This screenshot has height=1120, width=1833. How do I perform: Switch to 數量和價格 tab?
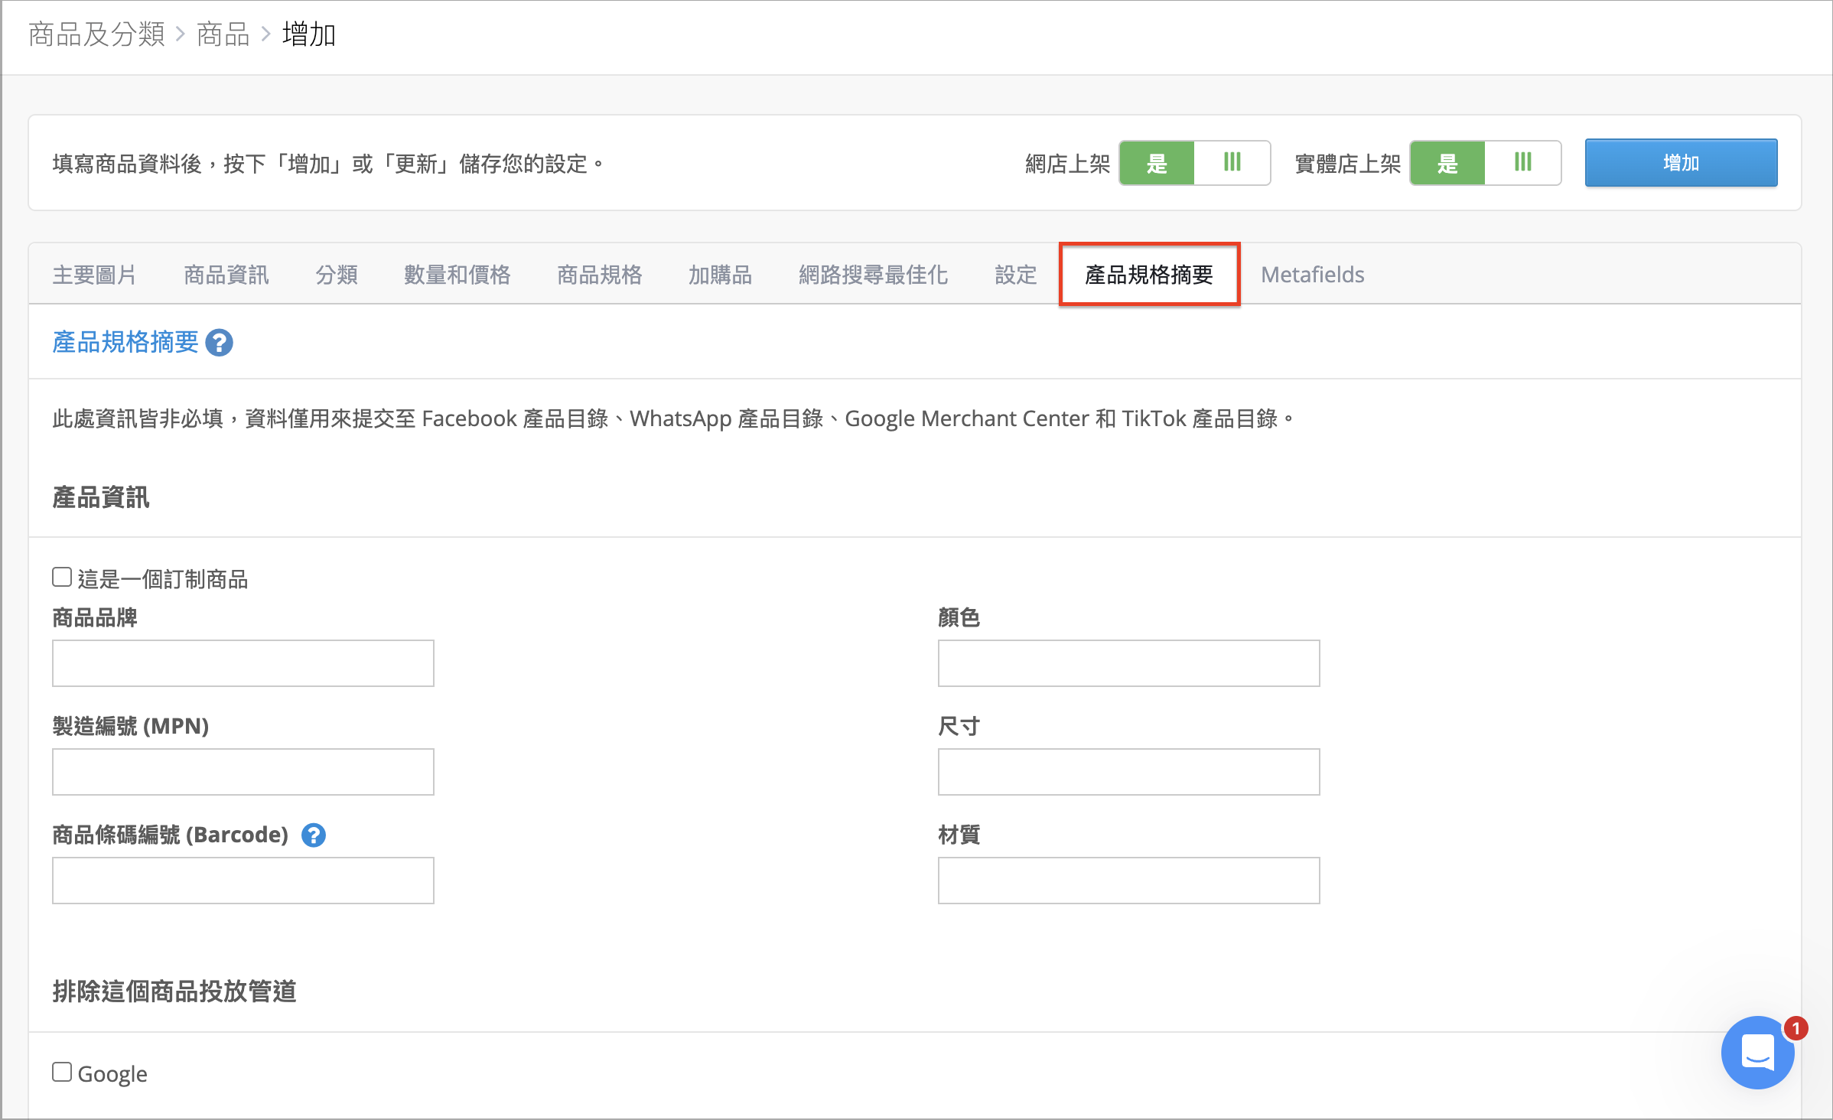(457, 275)
